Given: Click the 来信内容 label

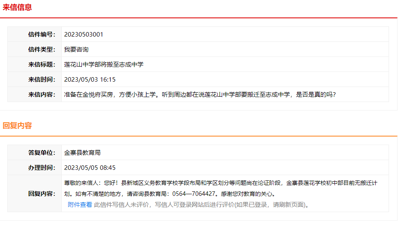Looking at the screenshot, I should point(42,95).
